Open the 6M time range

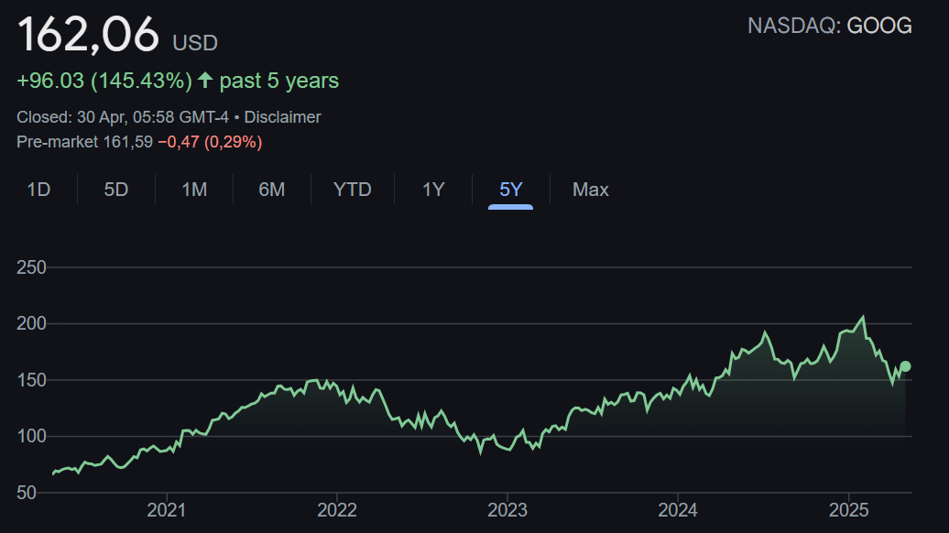pos(272,190)
